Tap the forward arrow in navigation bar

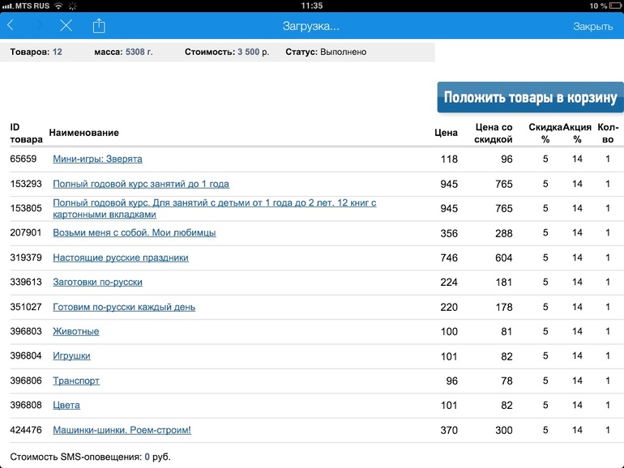pos(38,26)
